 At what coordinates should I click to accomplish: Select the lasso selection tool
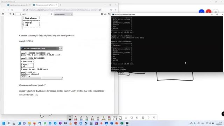120,118
